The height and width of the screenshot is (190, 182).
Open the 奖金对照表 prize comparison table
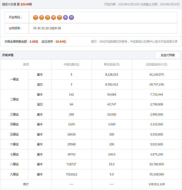pos(168,55)
